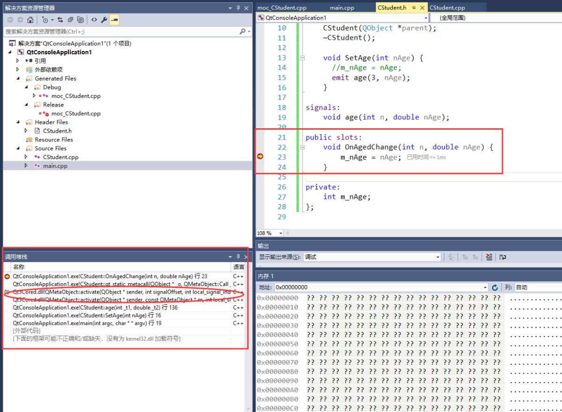
Task: Close the 调用堆栈 call stack panel
Action: (246, 257)
